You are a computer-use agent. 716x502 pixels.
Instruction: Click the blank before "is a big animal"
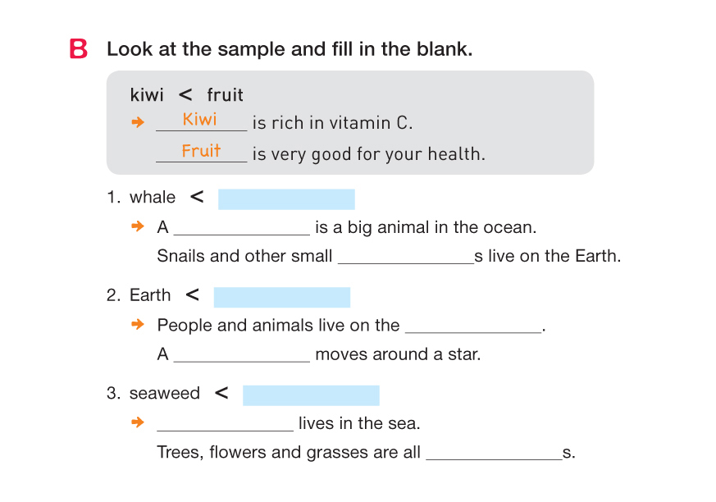(242, 228)
